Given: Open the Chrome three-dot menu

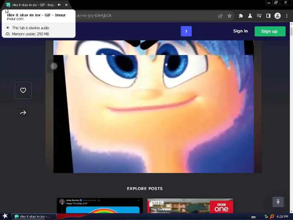Looking at the screenshot, I should coord(287,16).
